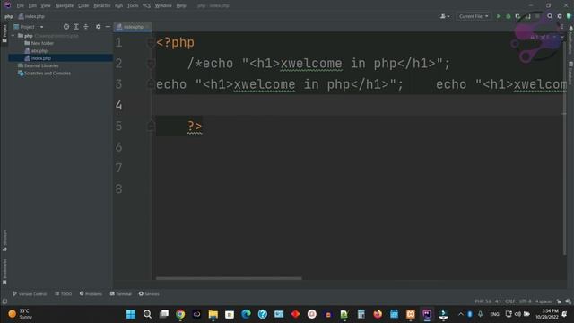Open the Tools menu
This screenshot has height=323, width=574.
click(133, 6)
